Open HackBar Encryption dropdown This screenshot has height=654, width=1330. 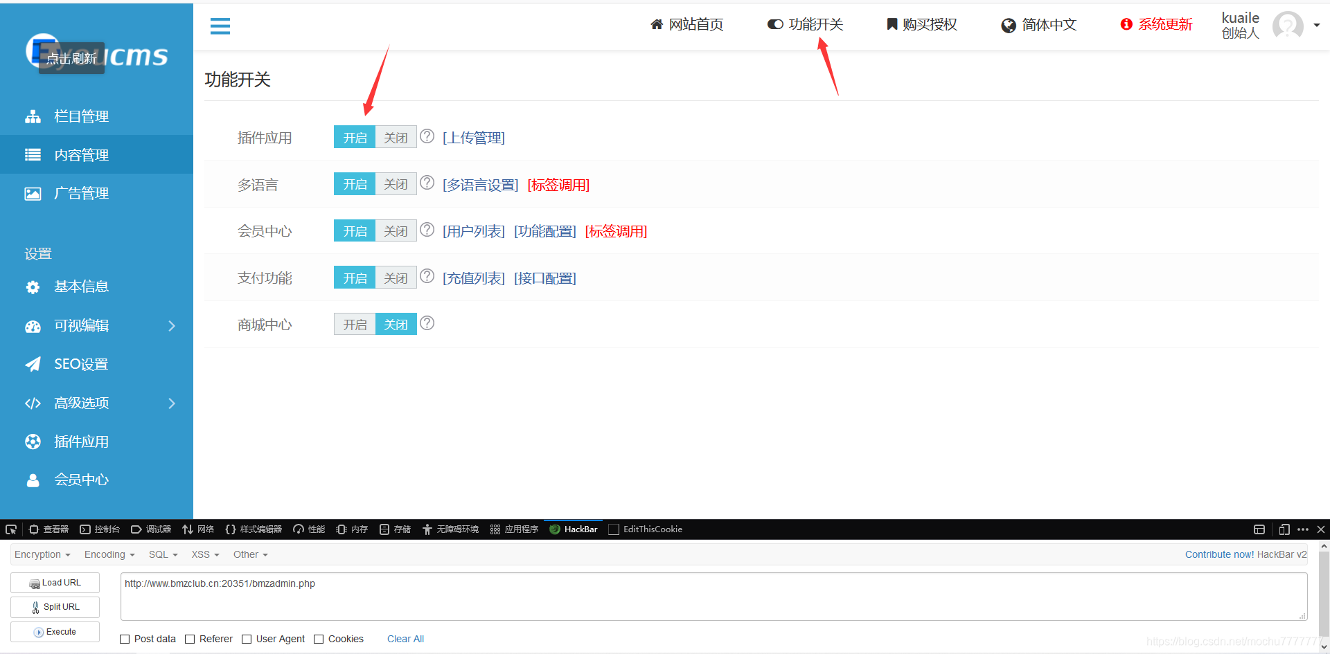point(42,554)
